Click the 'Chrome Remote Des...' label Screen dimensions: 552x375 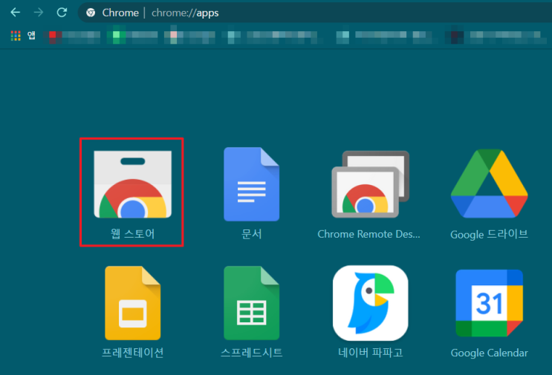tap(368, 234)
